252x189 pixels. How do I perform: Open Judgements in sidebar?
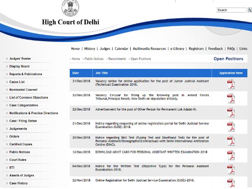18,129
